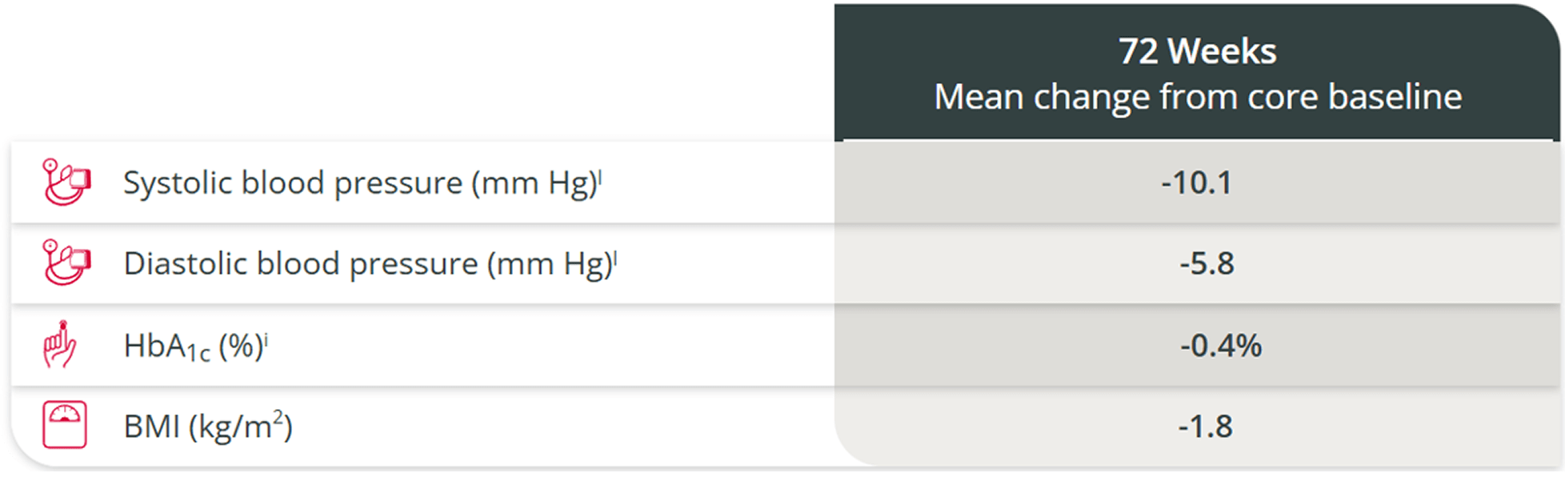Click the -10.1 systolic value cell
This screenshot has width=1565, height=477.
pos(1197,182)
